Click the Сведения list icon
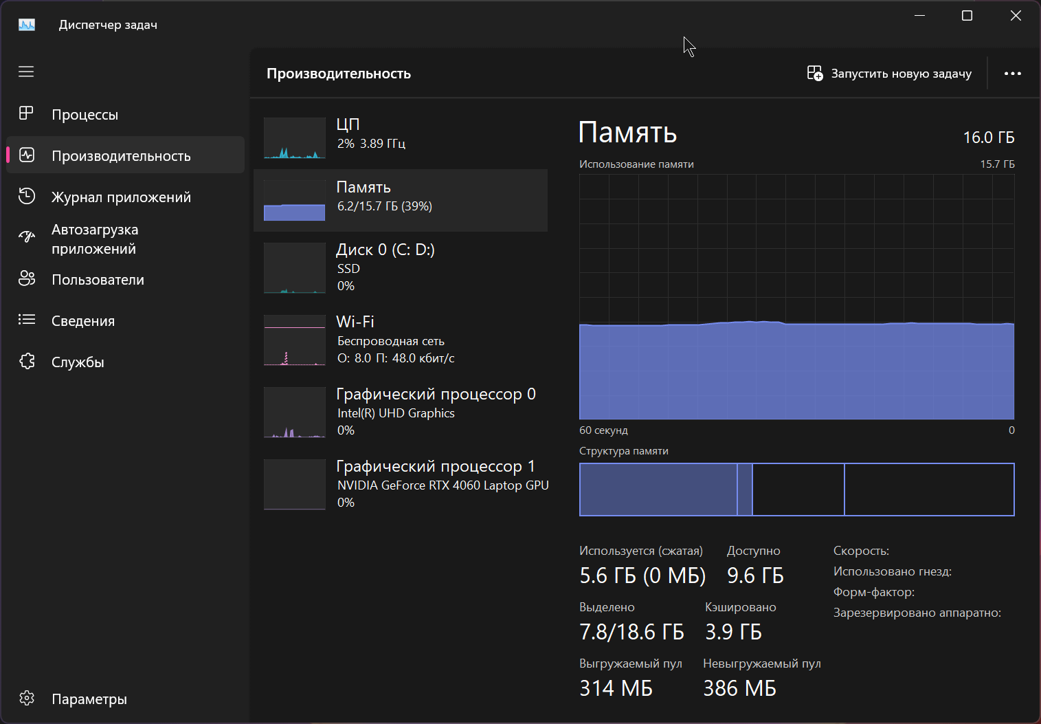 point(27,320)
